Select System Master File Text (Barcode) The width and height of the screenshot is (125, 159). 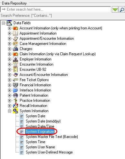[52, 137]
